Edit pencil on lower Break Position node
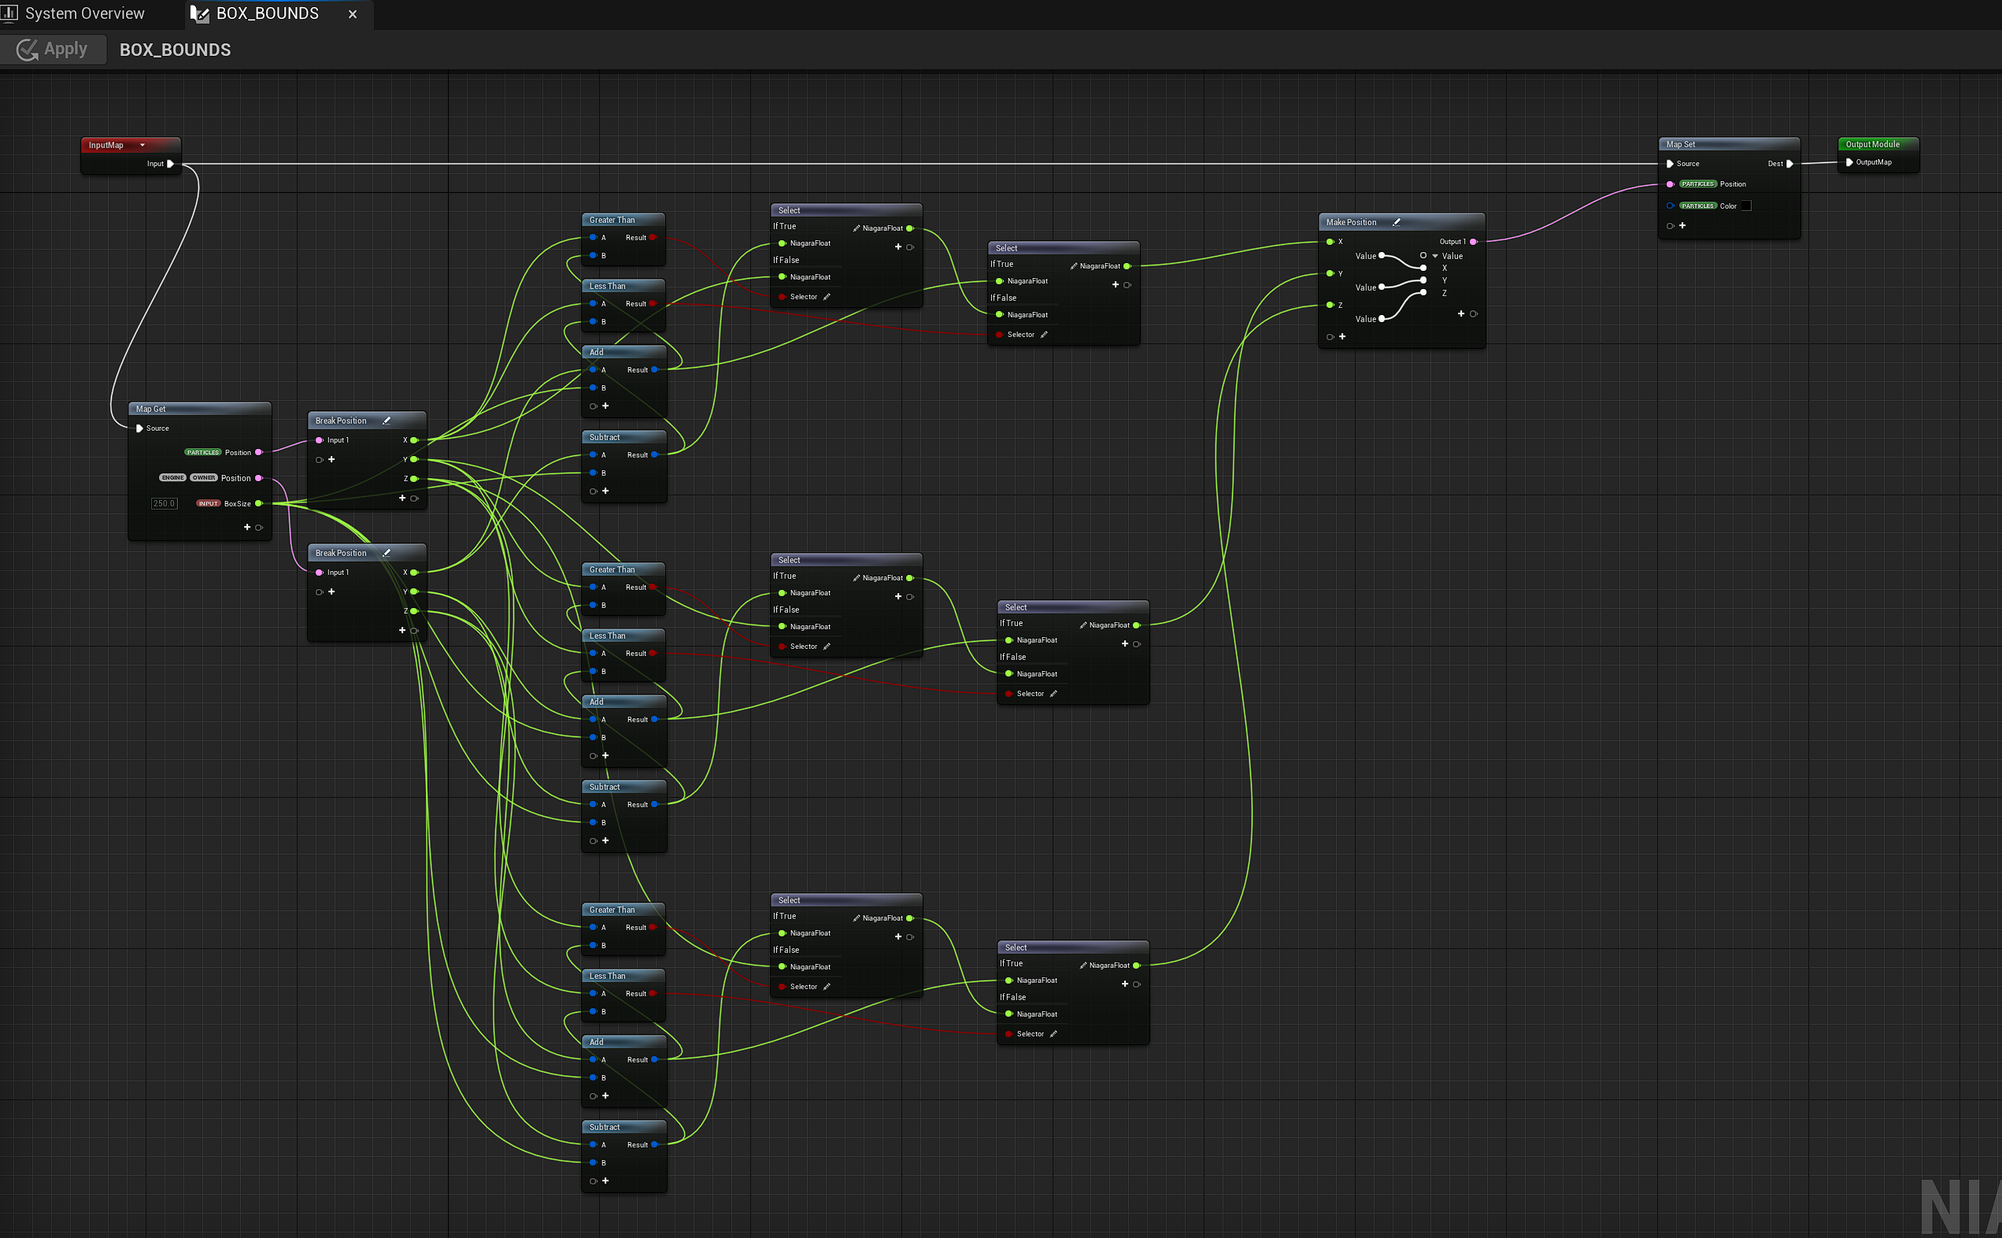The image size is (2002, 1238). pyautogui.click(x=387, y=553)
